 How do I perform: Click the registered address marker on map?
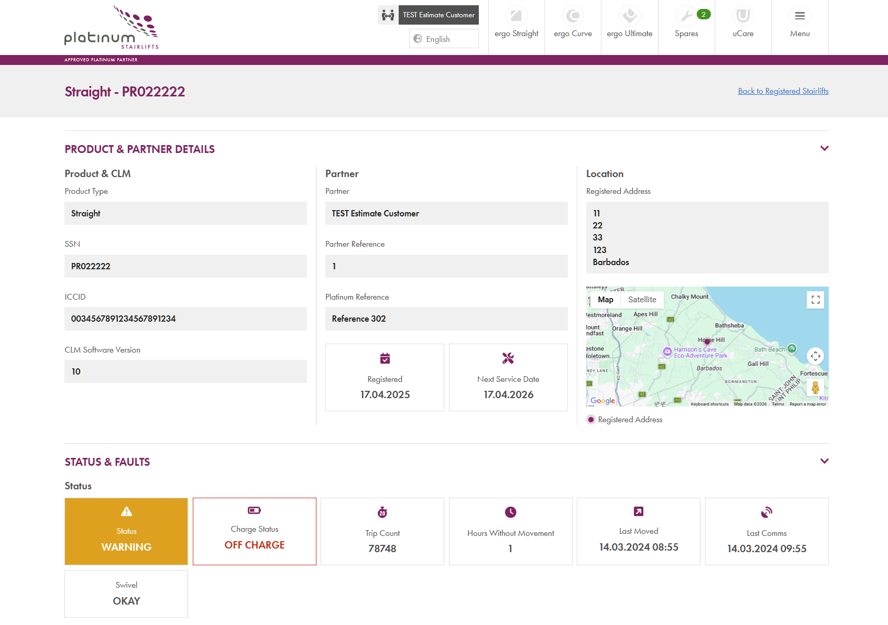707,342
